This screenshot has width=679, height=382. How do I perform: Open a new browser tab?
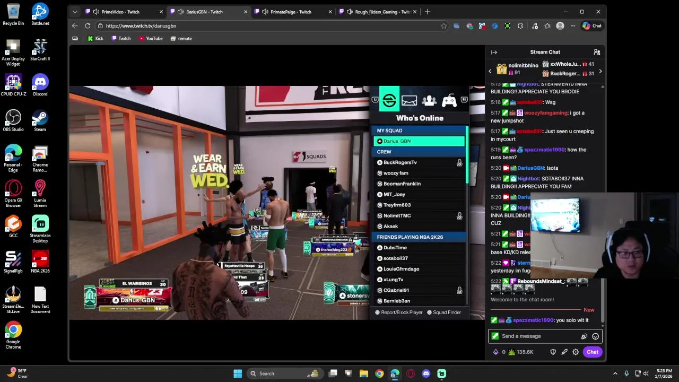pos(427,12)
